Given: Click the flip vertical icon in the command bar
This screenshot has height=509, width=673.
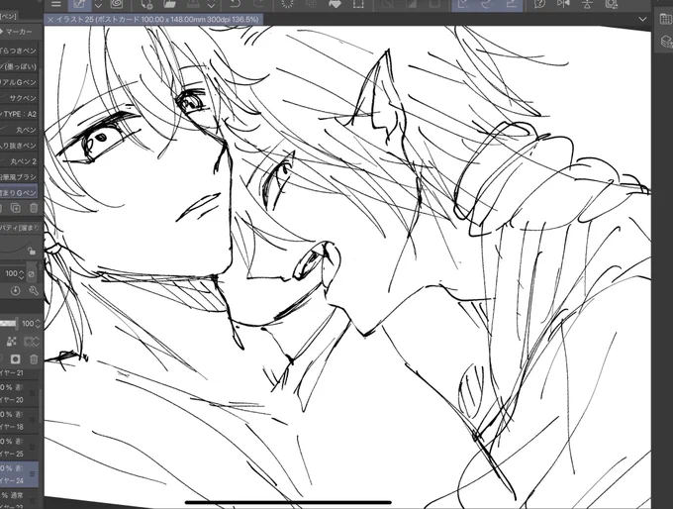Looking at the screenshot, I should pyautogui.click(x=588, y=4).
